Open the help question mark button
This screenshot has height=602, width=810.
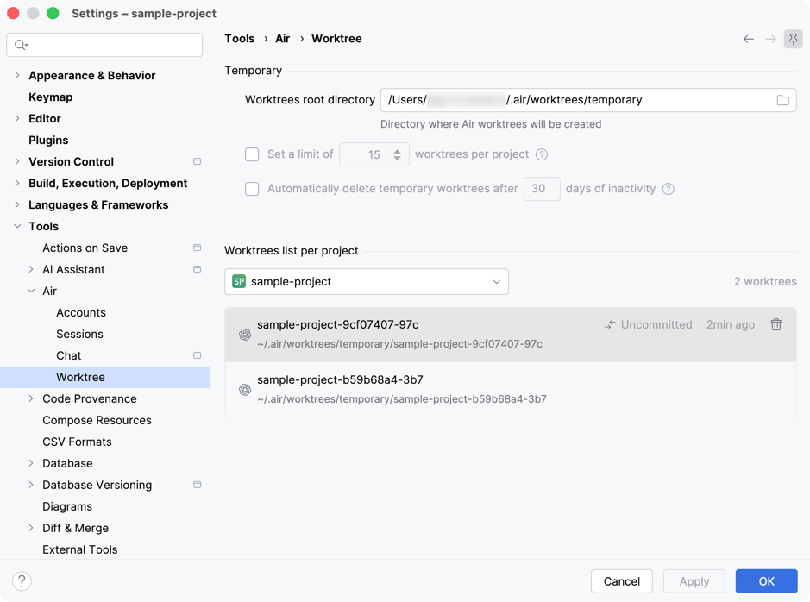pyautogui.click(x=22, y=580)
